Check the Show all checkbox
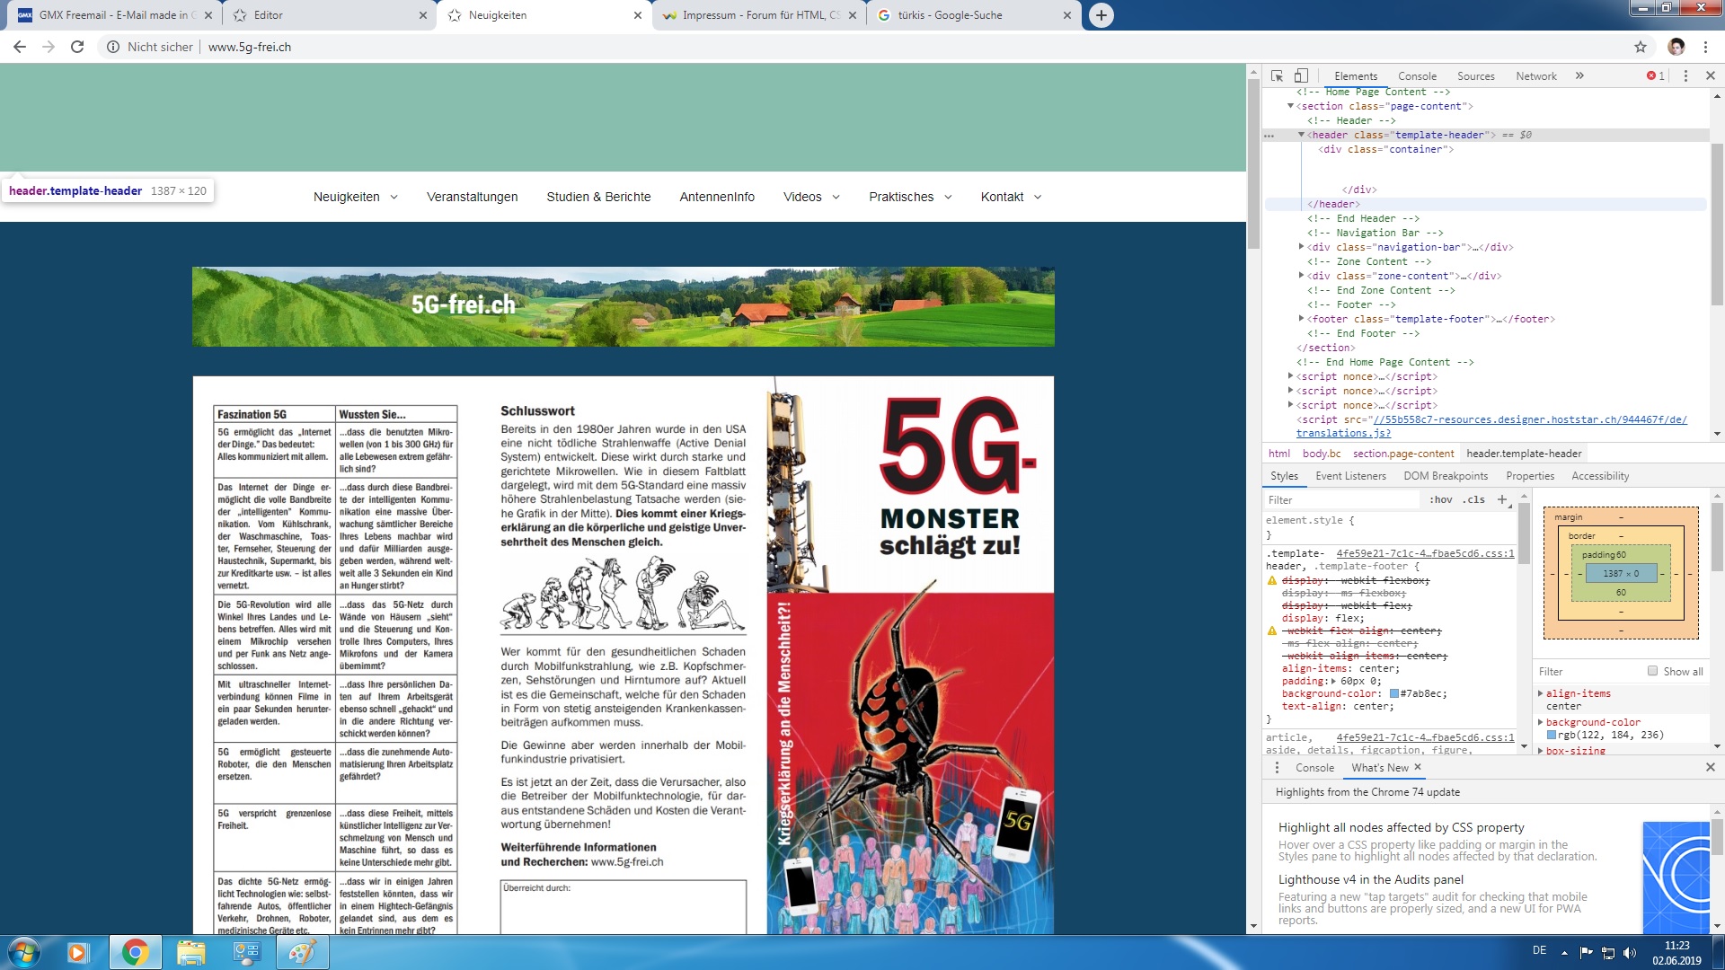The width and height of the screenshot is (1725, 970). (1652, 671)
